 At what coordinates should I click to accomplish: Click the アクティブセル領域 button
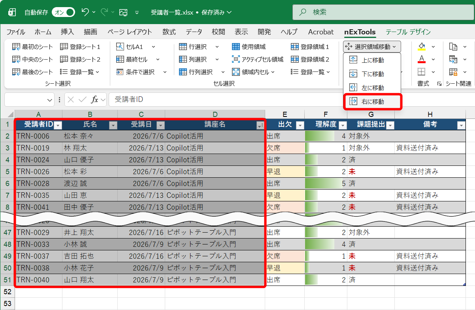[x=258, y=59]
